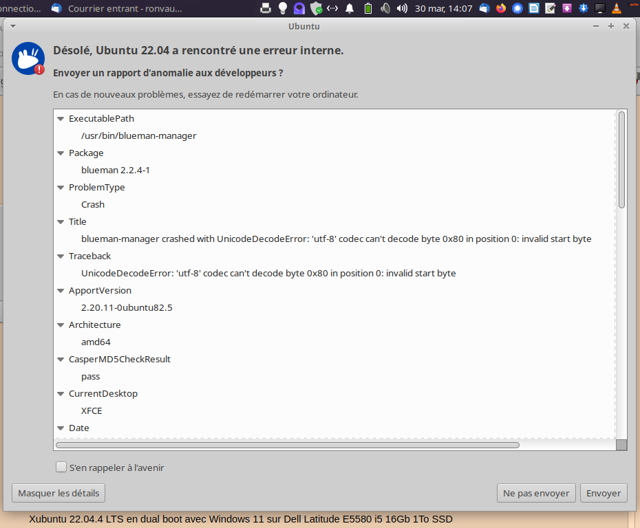Open the window menu arrow in title bar
This screenshot has height=528, width=640.
coord(13,26)
